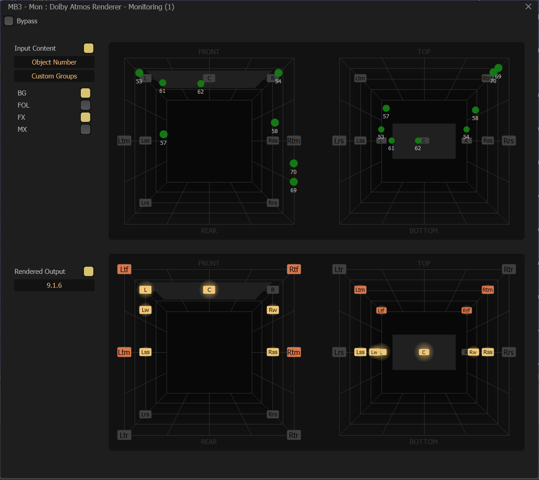Click the BG group label
The width and height of the screenshot is (539, 480).
click(21, 93)
